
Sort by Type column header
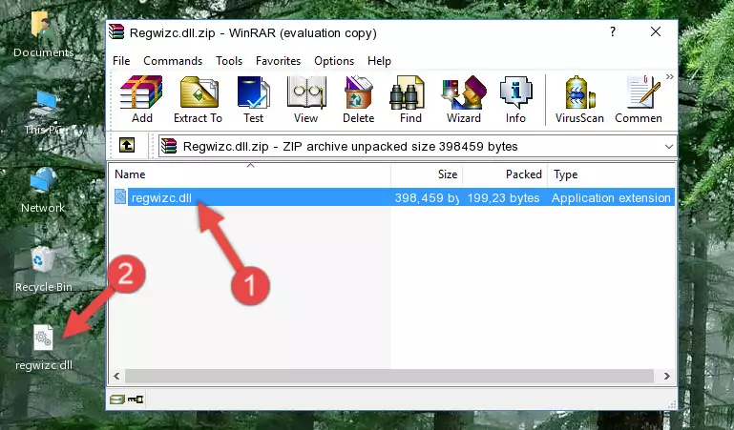612,174
